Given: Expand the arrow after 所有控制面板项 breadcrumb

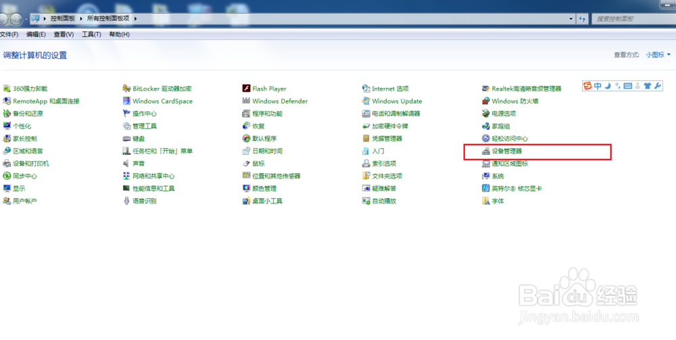Looking at the screenshot, I should tap(135, 19).
